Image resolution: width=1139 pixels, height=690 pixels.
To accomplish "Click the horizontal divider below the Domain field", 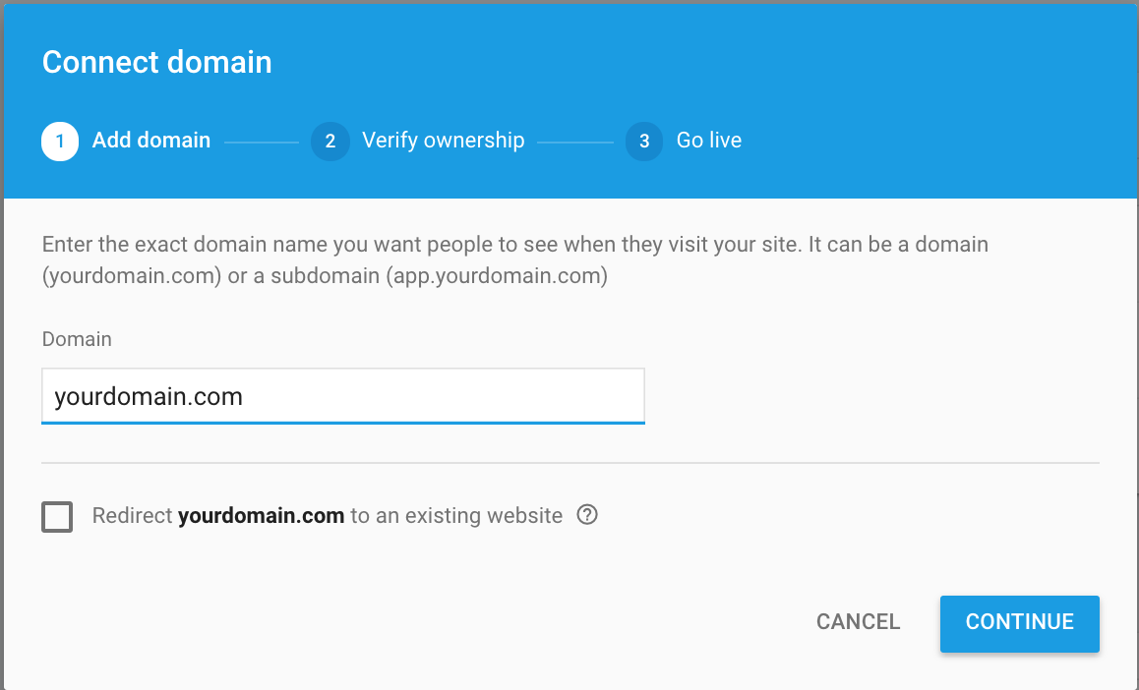I will coord(570,462).
